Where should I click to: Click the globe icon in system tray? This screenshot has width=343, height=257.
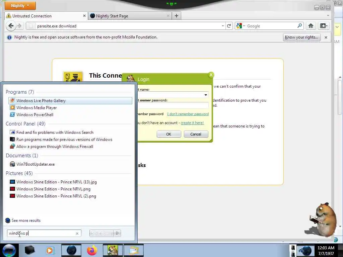click(305, 251)
